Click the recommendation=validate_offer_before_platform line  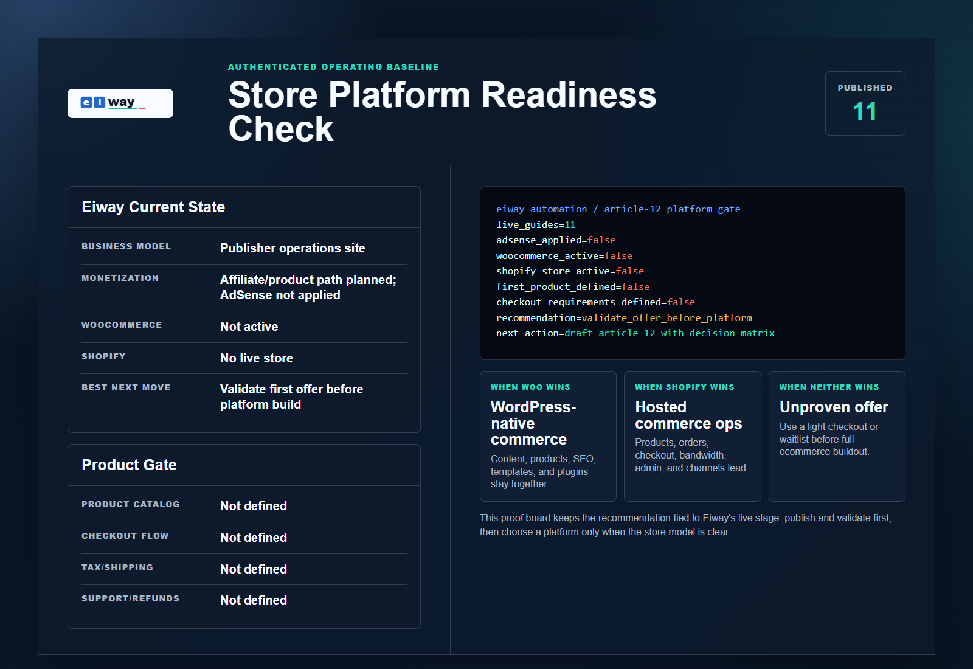coord(624,318)
